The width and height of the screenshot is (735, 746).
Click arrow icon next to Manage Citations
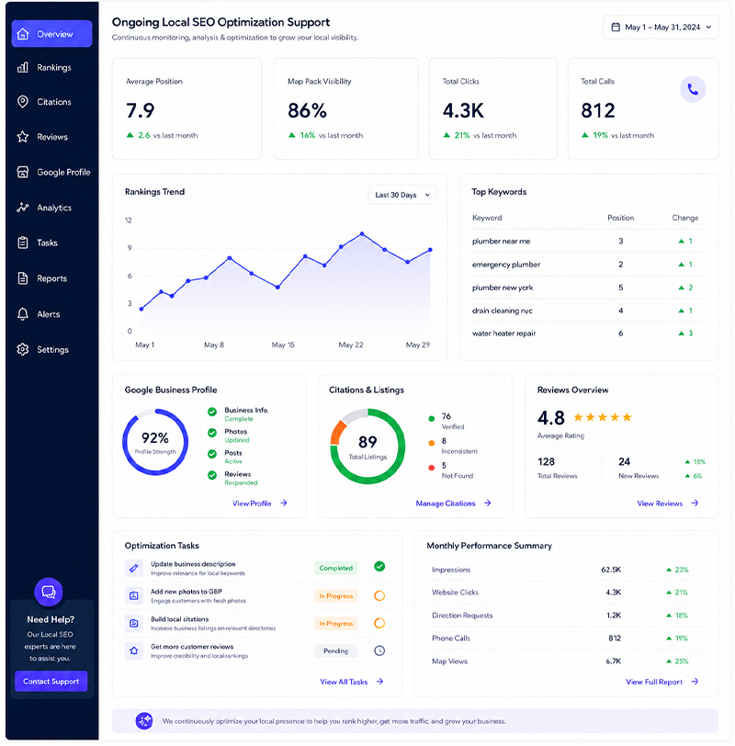tap(488, 503)
